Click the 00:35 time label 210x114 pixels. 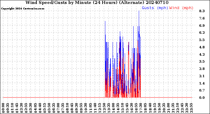8,108
